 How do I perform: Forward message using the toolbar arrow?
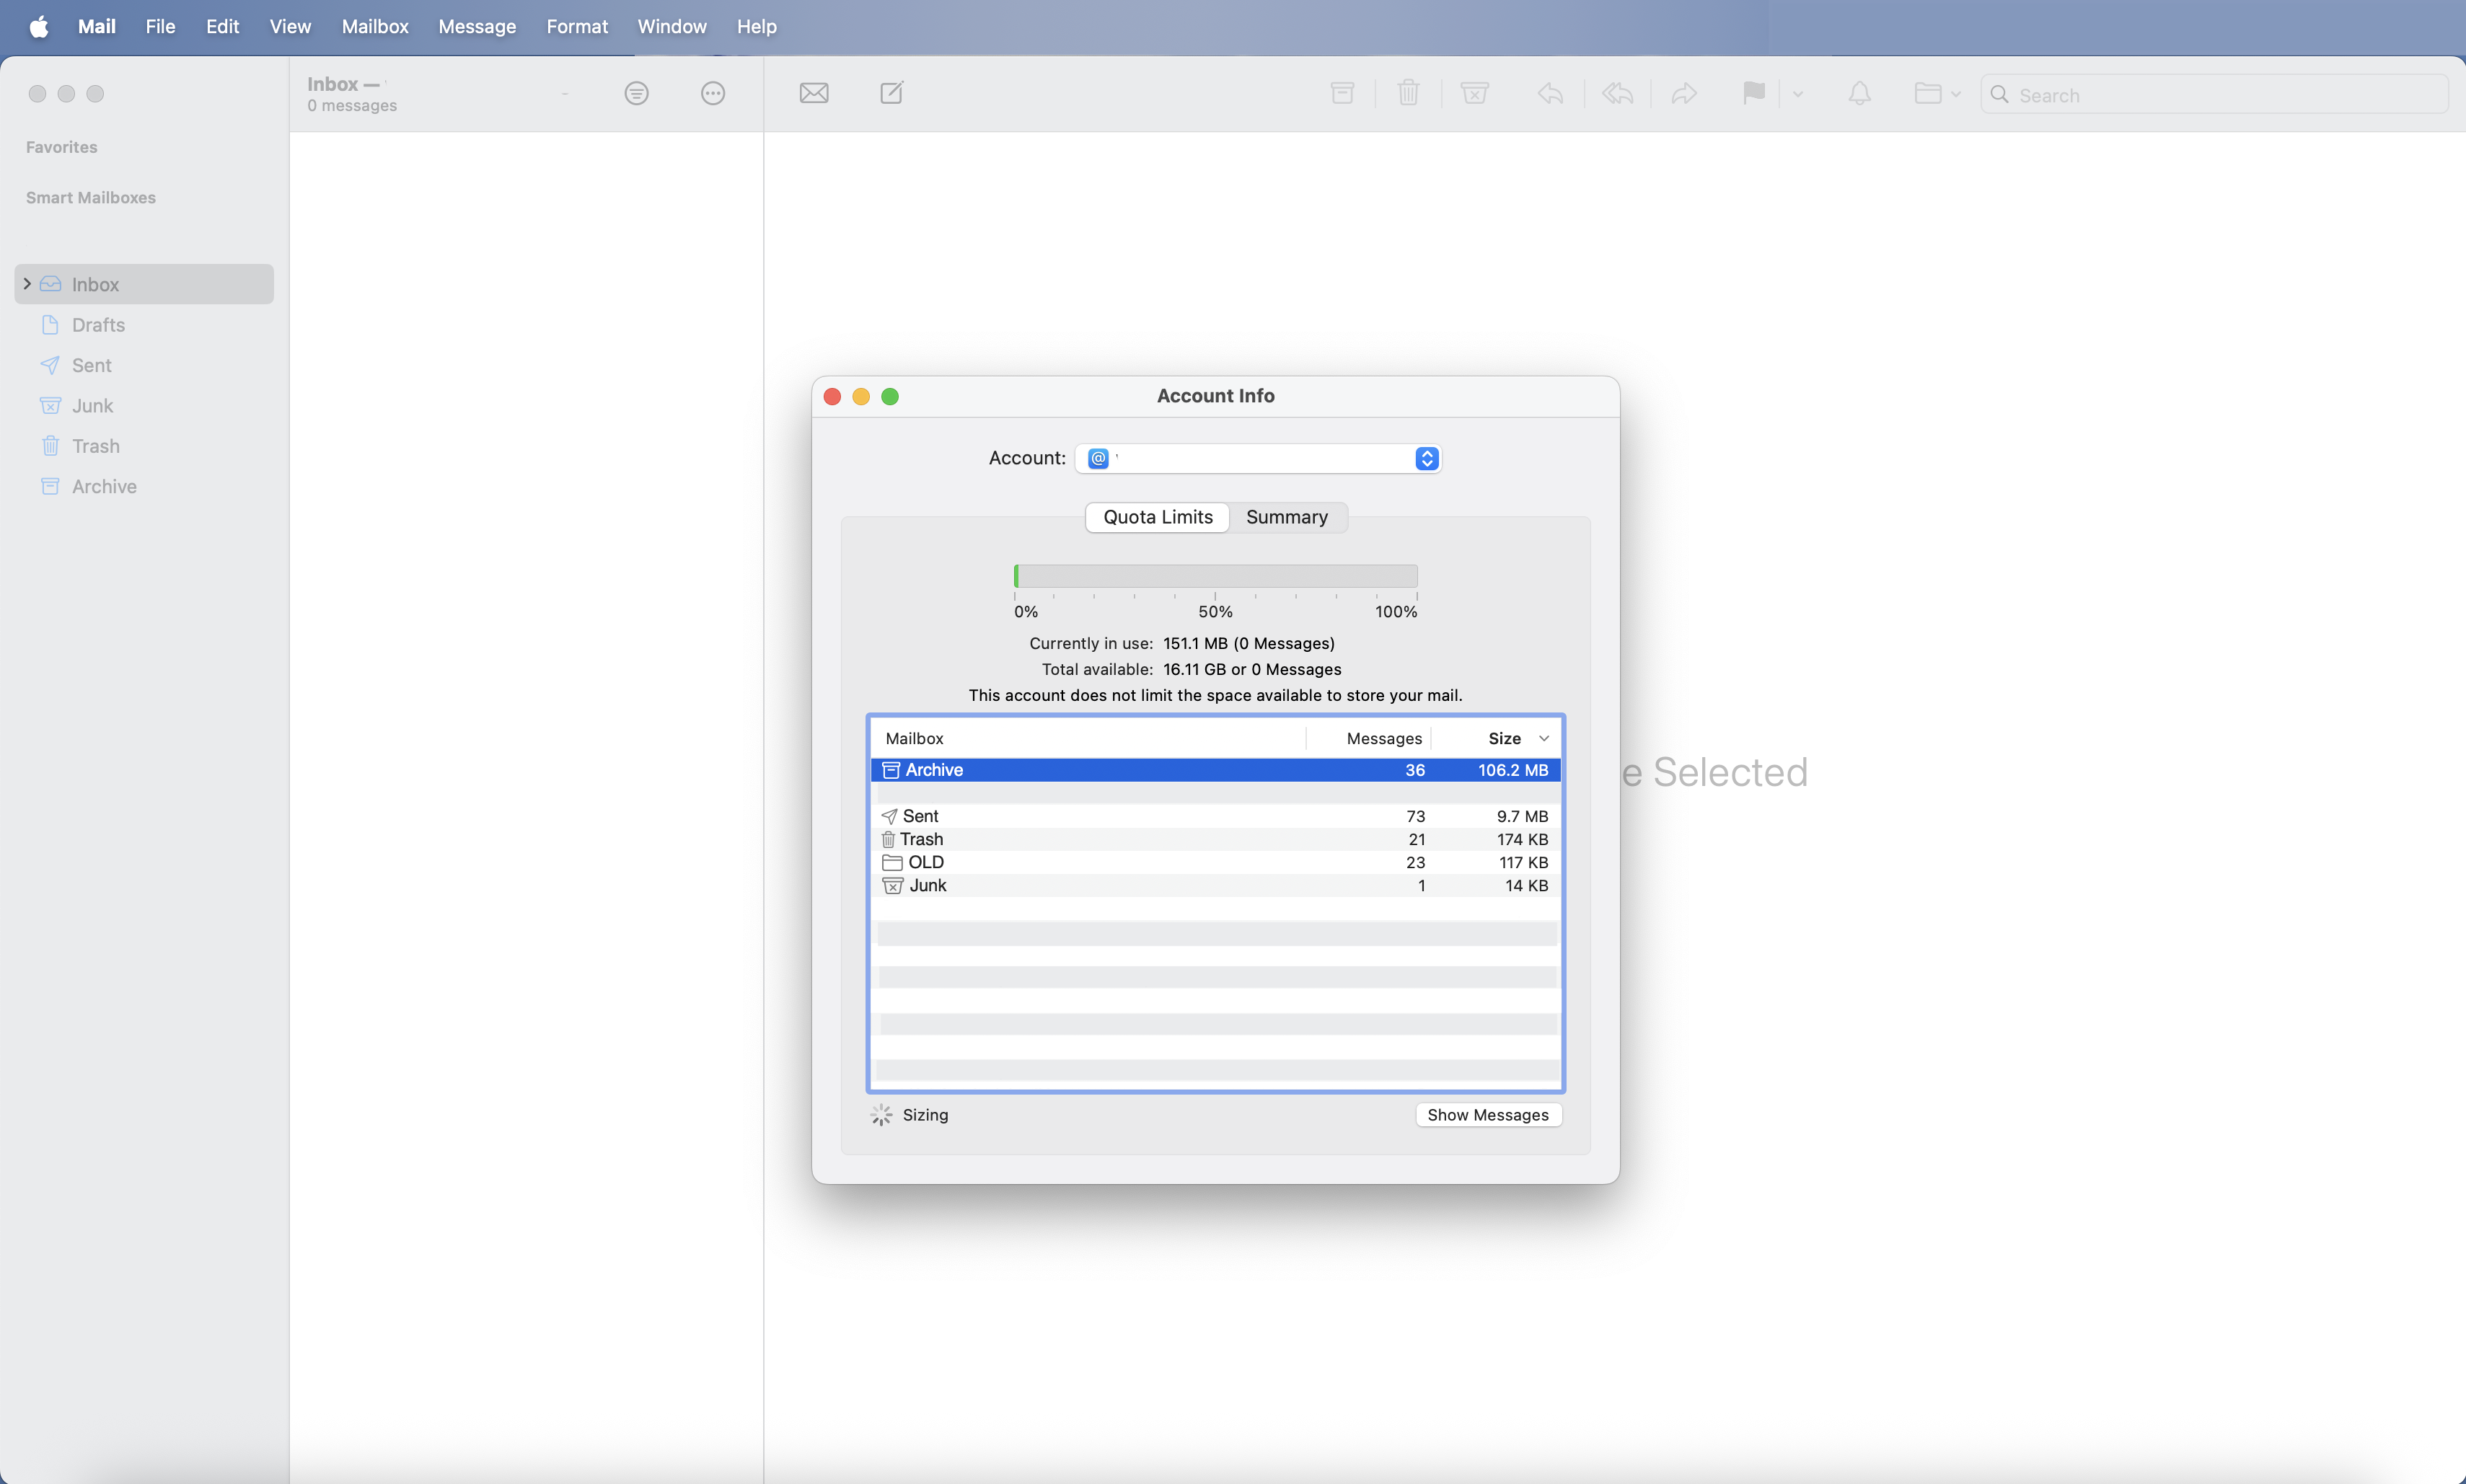[x=1684, y=93]
